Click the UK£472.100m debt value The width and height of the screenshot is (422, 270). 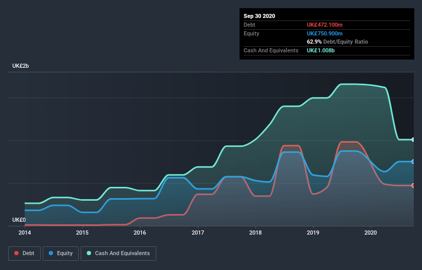point(324,25)
